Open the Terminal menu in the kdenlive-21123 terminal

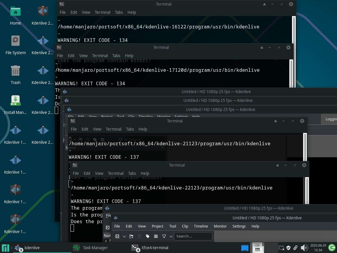pyautogui.click(x=114, y=129)
